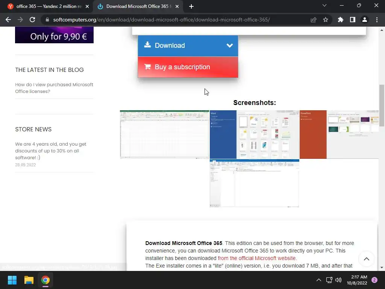Viewport: 385px width, 289px height.
Task: Toggle the browser side panel icon
Action: tap(353, 20)
